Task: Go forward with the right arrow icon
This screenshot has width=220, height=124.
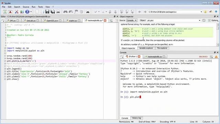Action: 145,12
